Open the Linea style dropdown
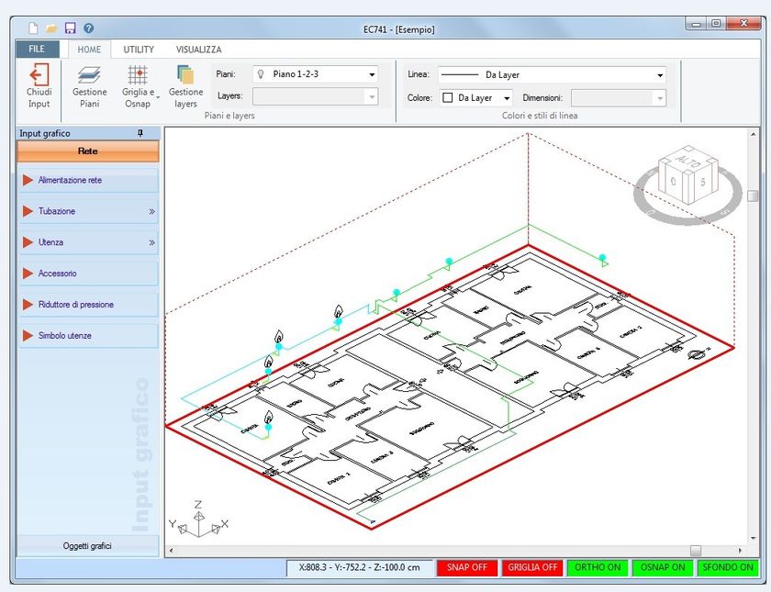Image resolution: width=771 pixels, height=592 pixels. (552, 74)
